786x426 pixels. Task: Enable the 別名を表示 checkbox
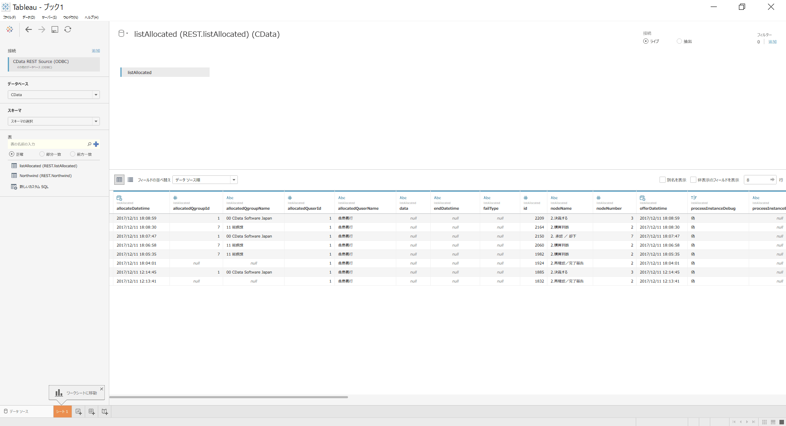[662, 180]
